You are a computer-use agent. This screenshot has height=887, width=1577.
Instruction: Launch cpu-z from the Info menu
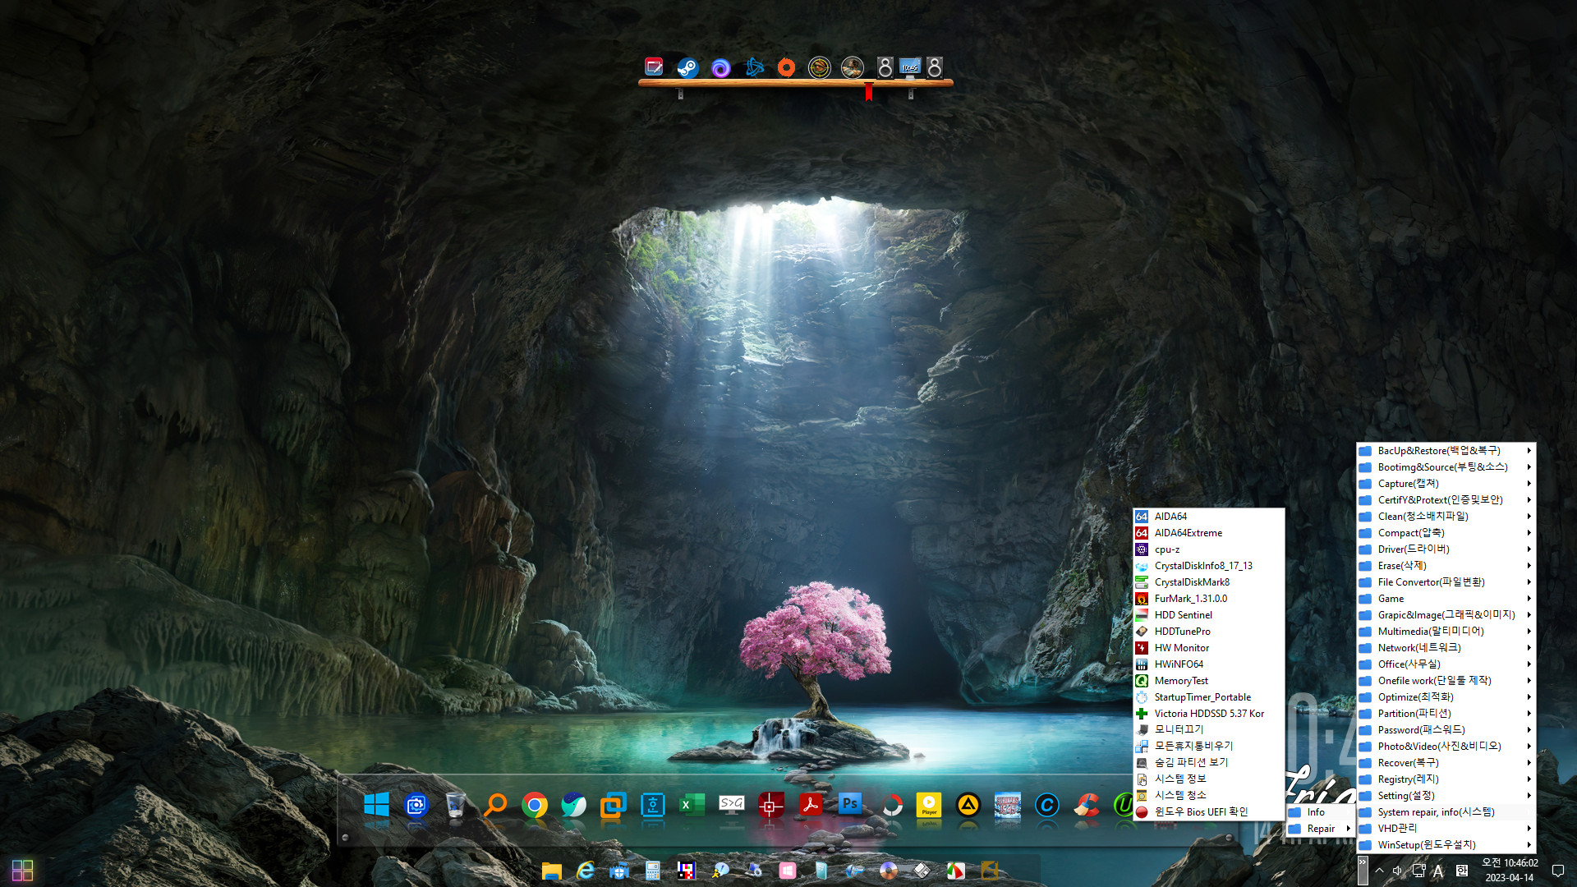[x=1208, y=549]
